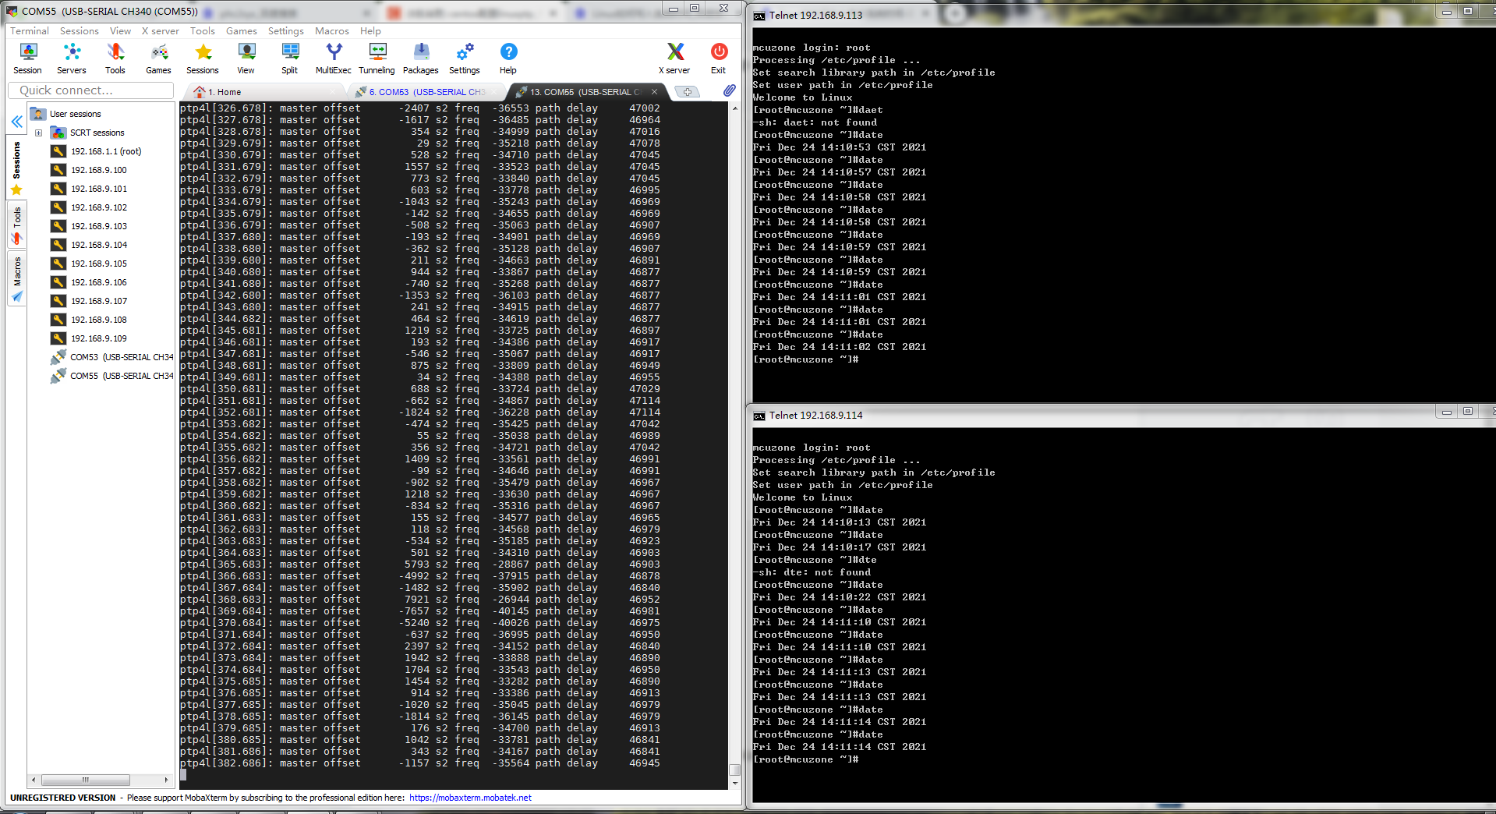Viewport: 1496px width, 814px height.
Task: Click the sessions panel horizontal scrollbar
Action: [x=100, y=780]
